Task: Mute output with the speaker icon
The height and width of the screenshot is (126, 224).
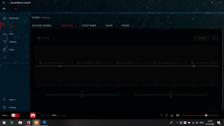Action: click(x=178, y=115)
